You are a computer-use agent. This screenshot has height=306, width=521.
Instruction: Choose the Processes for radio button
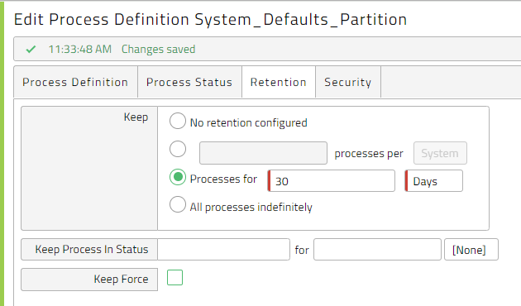(178, 177)
